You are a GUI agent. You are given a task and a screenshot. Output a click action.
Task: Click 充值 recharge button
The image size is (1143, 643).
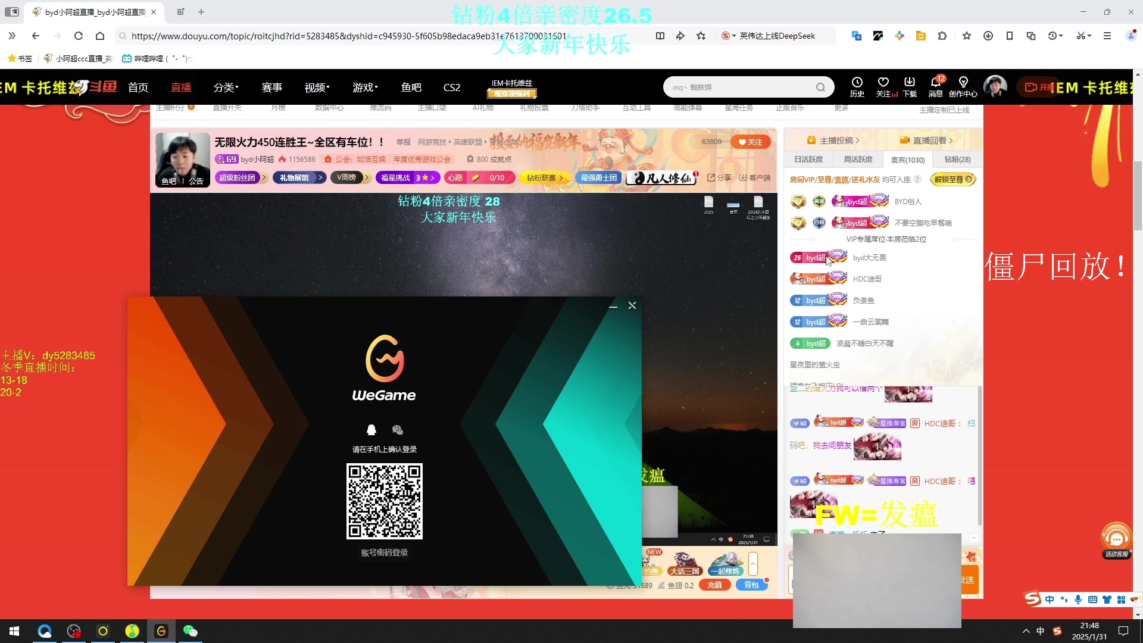(715, 585)
